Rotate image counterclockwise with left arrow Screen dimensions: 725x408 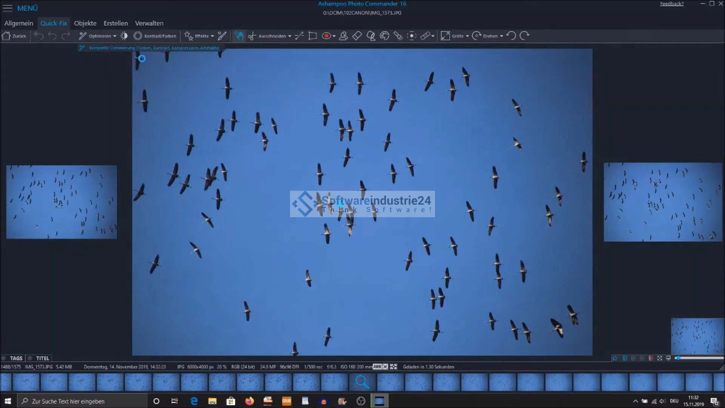pos(511,36)
